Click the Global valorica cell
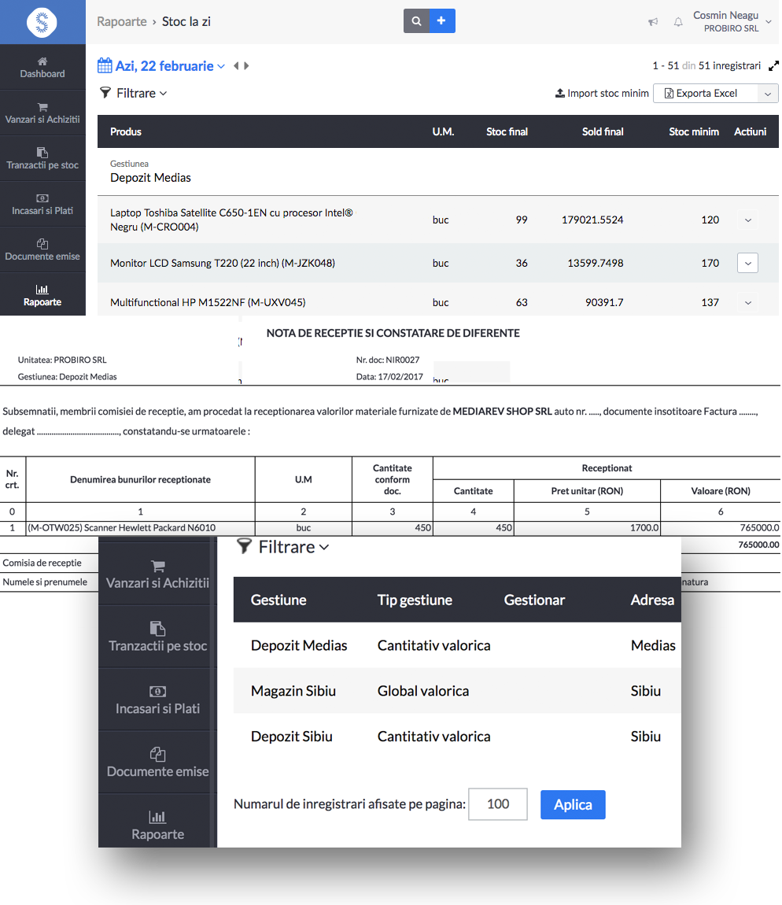The width and height of the screenshot is (782, 905). click(423, 691)
